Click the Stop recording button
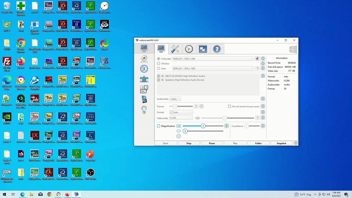352x198 pixels. pos(189,143)
